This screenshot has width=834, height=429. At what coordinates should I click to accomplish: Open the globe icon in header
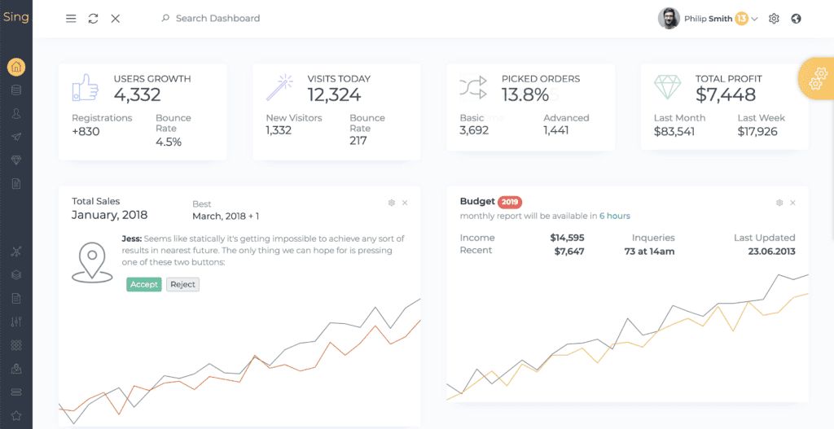click(796, 19)
